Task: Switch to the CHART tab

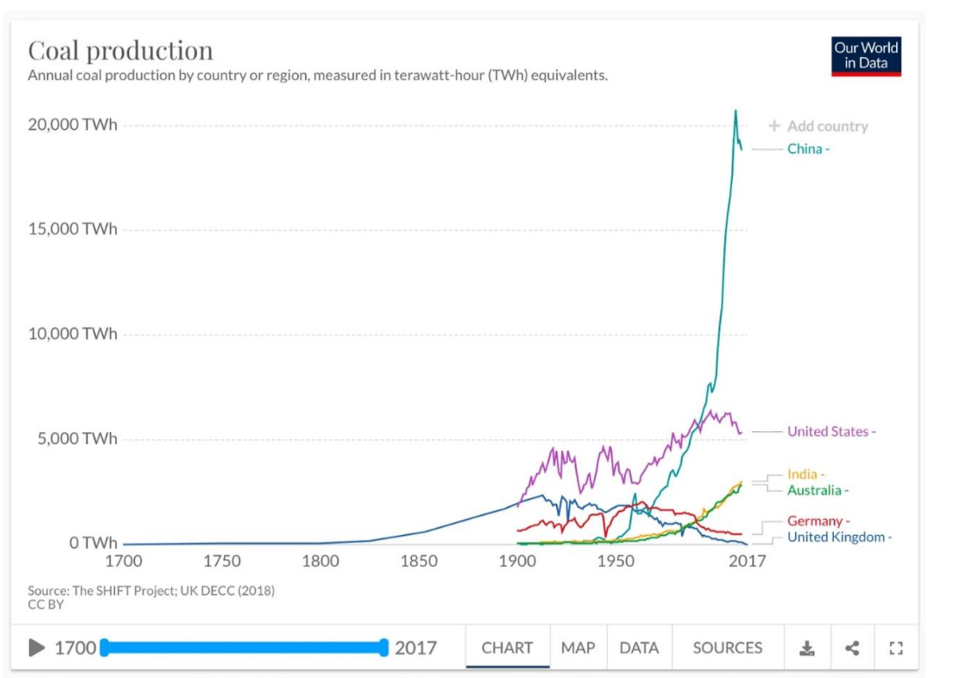Action: [x=507, y=648]
